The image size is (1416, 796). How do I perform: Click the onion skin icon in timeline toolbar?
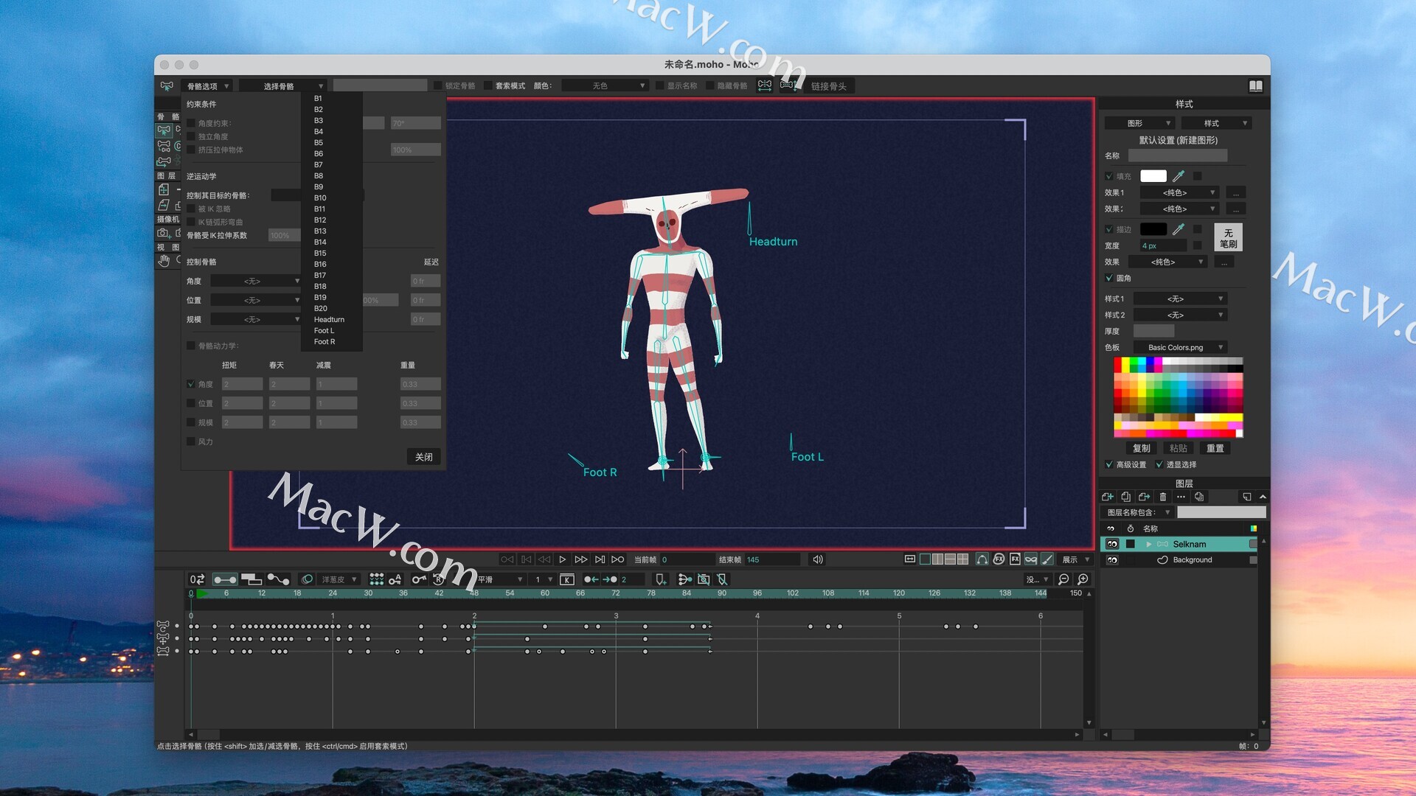pyautogui.click(x=307, y=579)
